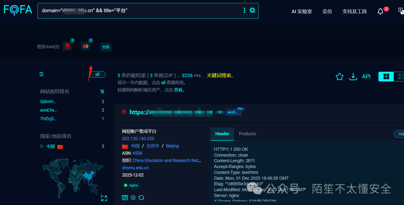
Task: Click the FOFA logo
Action: point(18,10)
